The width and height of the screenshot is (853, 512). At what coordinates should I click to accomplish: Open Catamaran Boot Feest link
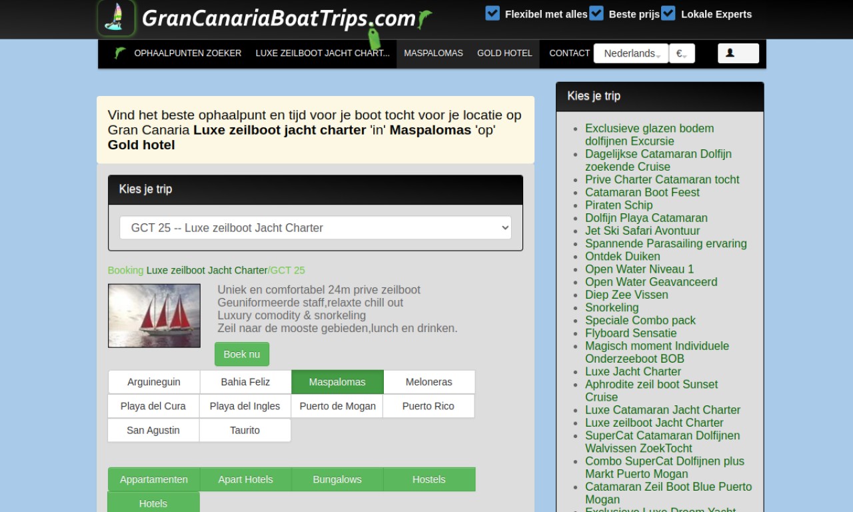pyautogui.click(x=642, y=192)
